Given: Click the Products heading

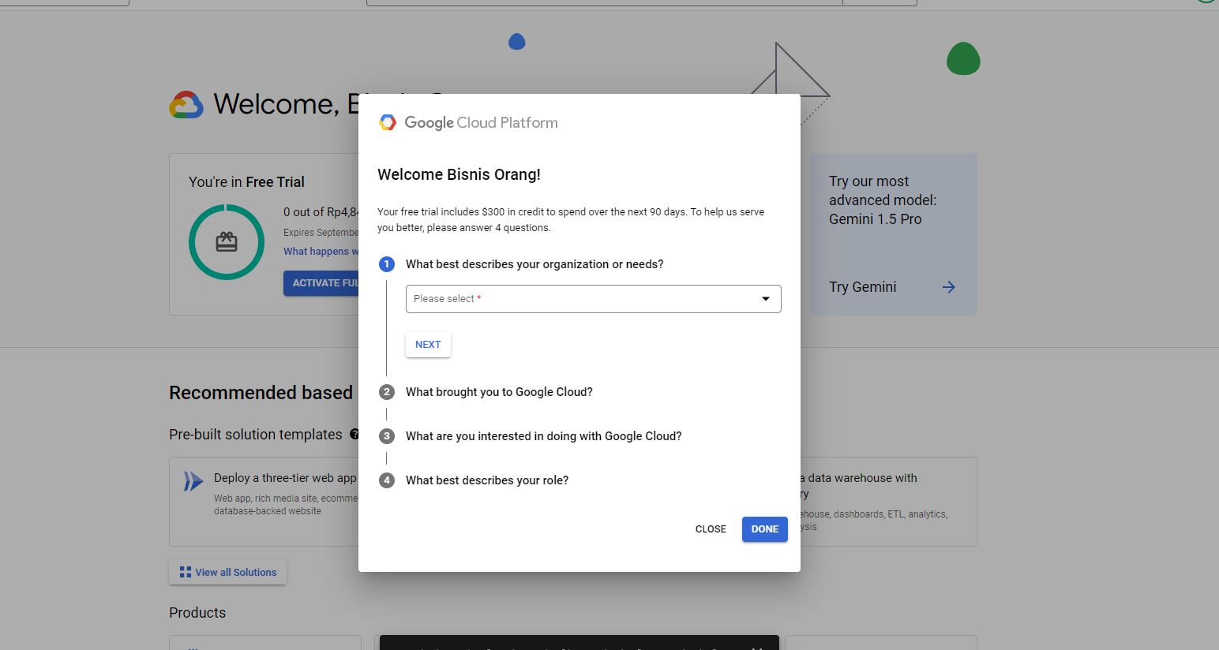Looking at the screenshot, I should click(x=197, y=613).
